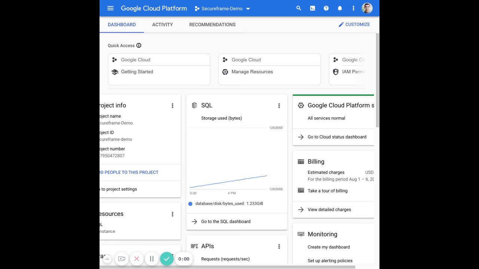Pause the screen recording
The width and height of the screenshot is (479, 269).
click(152, 259)
